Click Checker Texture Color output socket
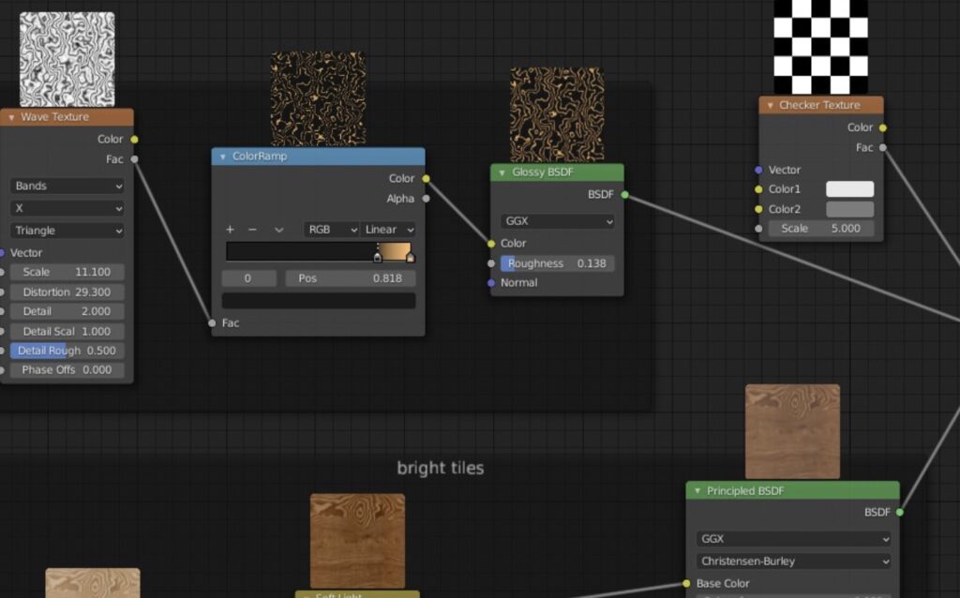The height and width of the screenshot is (598, 960). (x=882, y=127)
